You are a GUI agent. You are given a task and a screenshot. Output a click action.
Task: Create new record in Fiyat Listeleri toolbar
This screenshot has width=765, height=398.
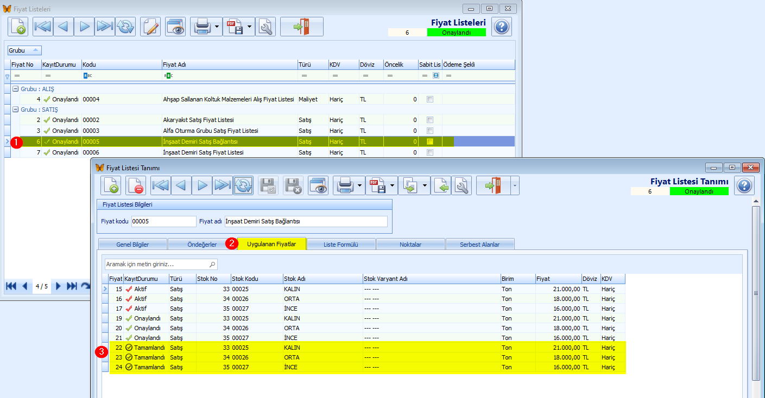tap(18, 27)
